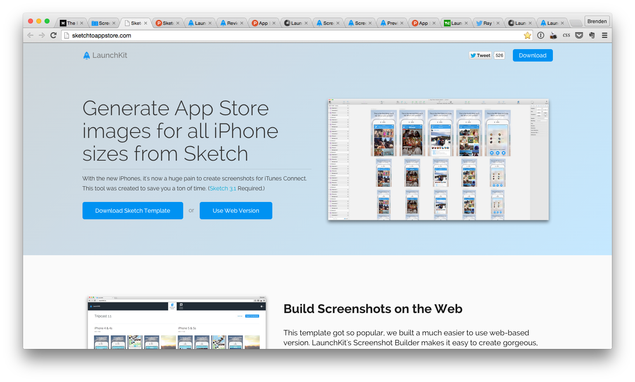This screenshot has width=635, height=382.
Task: Close the Twitter 'Ray' tab
Action: click(498, 23)
